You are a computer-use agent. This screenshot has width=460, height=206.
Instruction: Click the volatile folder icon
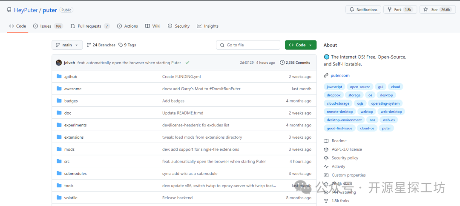coord(59,198)
